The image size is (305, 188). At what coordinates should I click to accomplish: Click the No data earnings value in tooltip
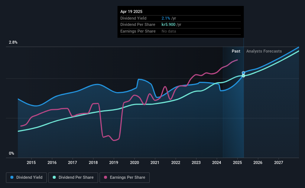click(169, 31)
